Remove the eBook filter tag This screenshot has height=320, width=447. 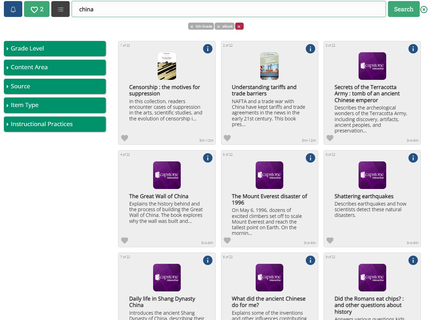[x=225, y=26]
